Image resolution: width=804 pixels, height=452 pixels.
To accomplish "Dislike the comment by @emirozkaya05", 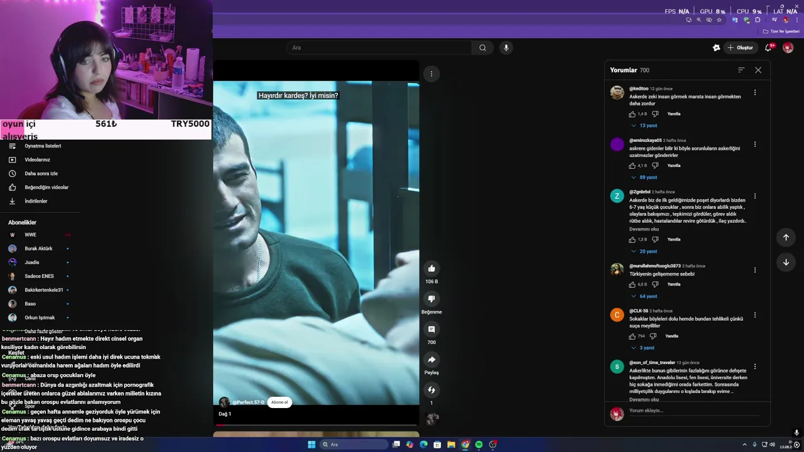I will (655, 166).
